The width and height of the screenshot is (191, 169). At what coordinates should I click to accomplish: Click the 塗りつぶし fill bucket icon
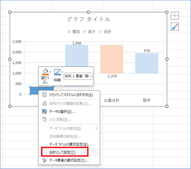pyautogui.click(x=45, y=72)
